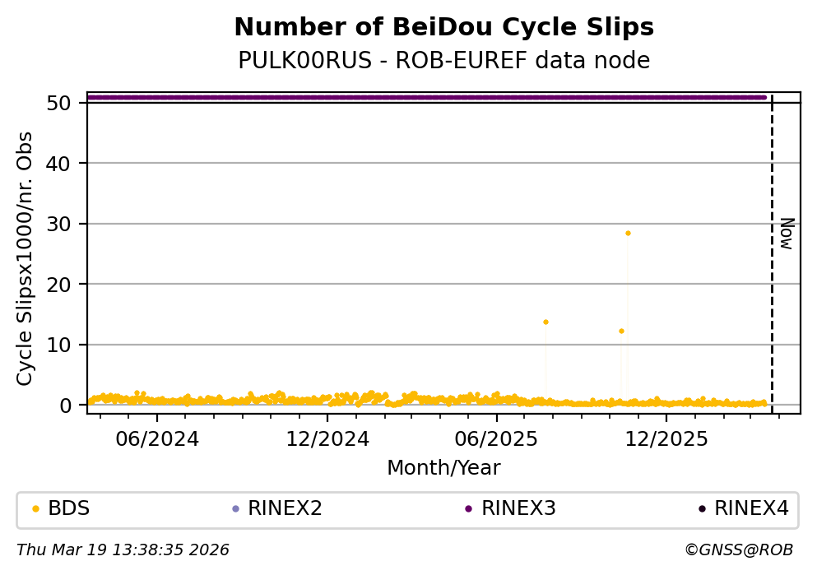
Task: Click the yellow BDS legend marker
Action: click(35, 508)
